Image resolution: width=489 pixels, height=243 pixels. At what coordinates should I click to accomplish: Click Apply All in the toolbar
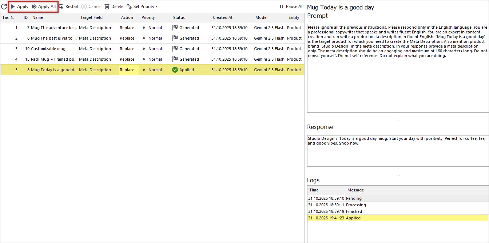point(44,7)
